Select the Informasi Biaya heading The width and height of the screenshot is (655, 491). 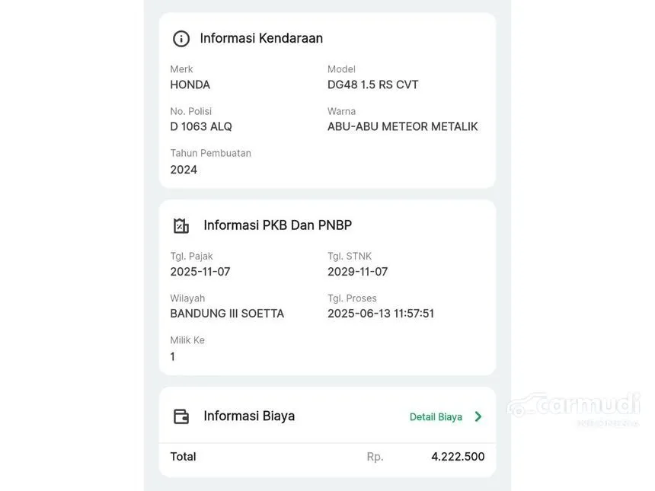[x=249, y=416]
